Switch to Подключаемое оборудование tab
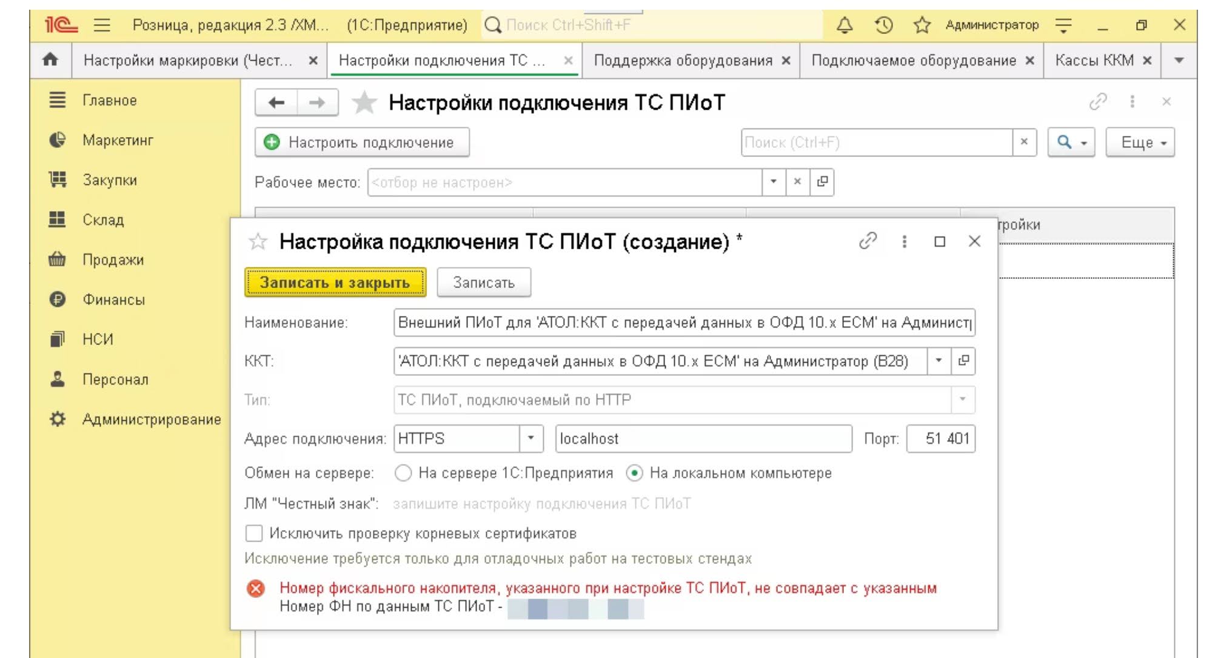 click(914, 60)
